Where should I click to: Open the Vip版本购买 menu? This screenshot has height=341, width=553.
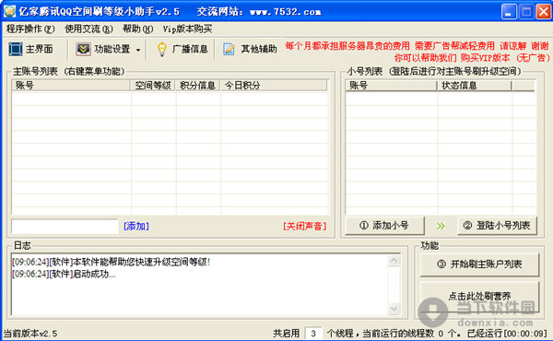[x=187, y=29]
